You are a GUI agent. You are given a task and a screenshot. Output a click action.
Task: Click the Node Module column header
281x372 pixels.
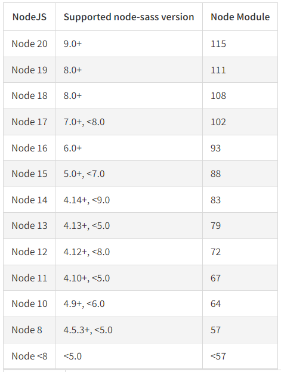click(x=240, y=17)
